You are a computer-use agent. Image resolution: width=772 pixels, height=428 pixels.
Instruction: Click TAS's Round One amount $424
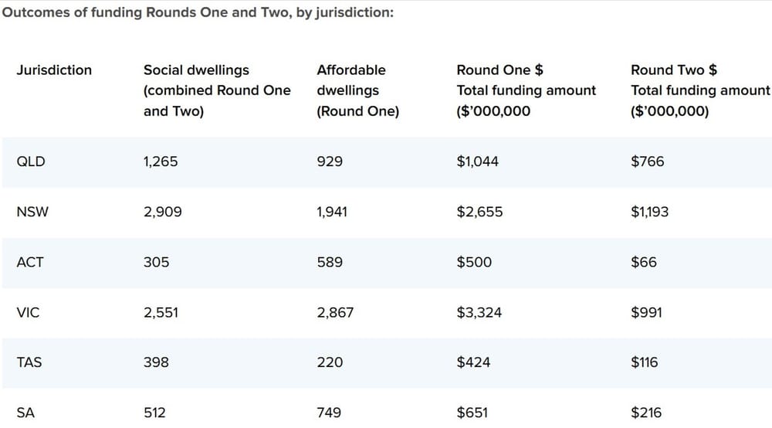473,362
